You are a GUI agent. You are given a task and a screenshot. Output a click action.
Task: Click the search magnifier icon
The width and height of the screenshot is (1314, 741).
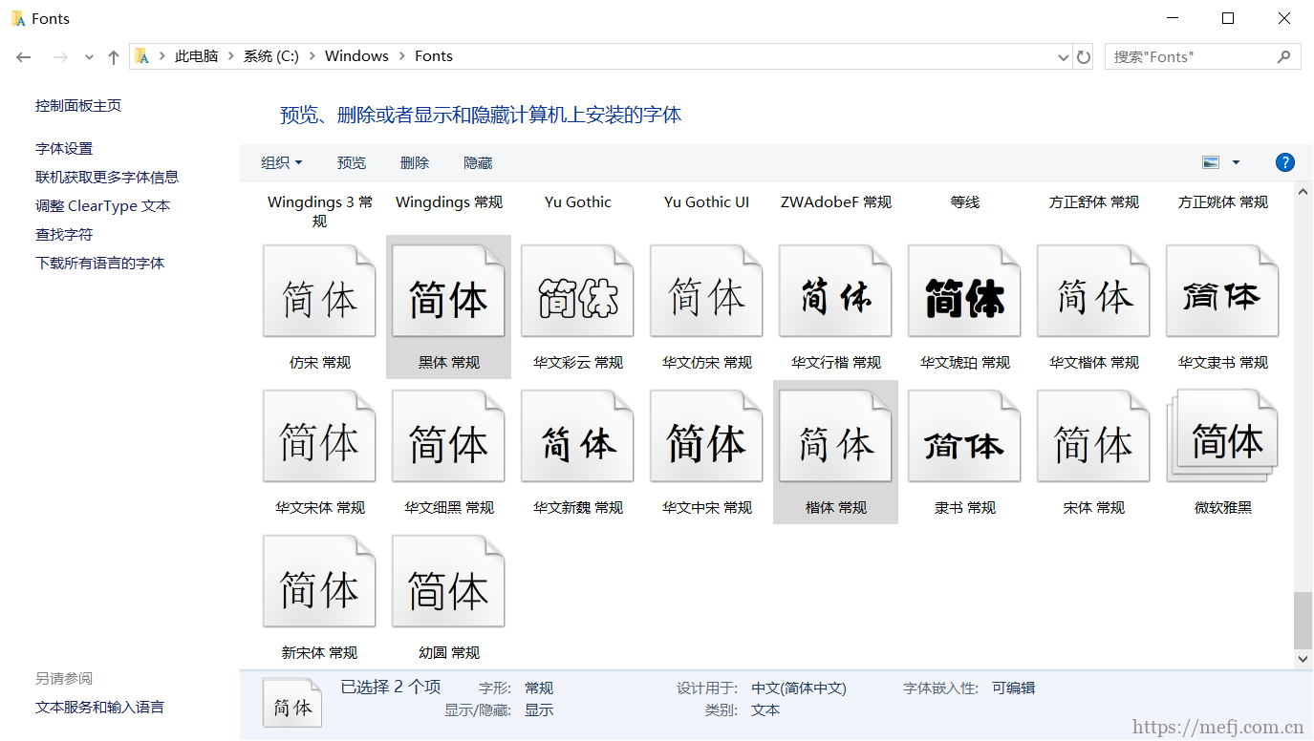[x=1283, y=56]
